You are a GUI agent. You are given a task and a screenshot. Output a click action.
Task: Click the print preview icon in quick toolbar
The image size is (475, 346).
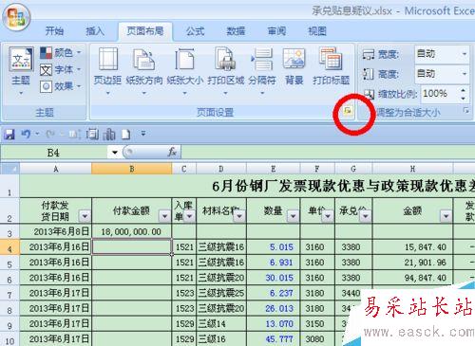click(92, 135)
